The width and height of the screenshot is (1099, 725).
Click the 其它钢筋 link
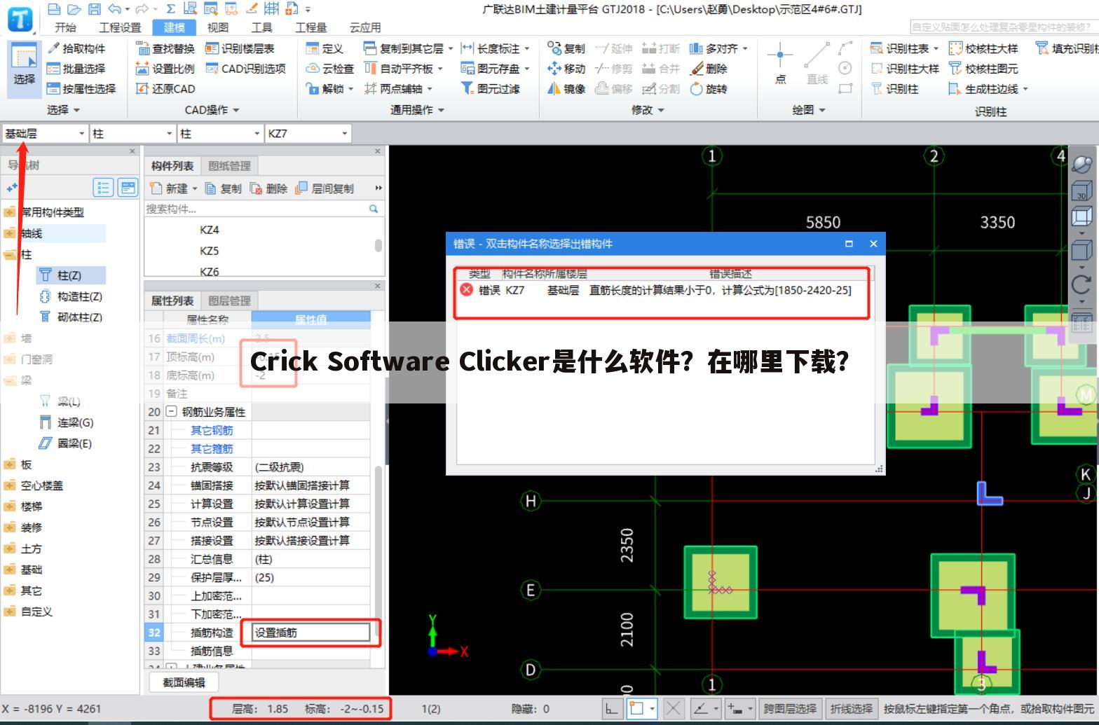(212, 430)
